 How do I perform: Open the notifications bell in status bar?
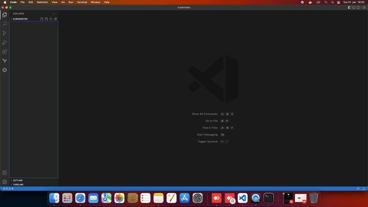click(x=364, y=189)
